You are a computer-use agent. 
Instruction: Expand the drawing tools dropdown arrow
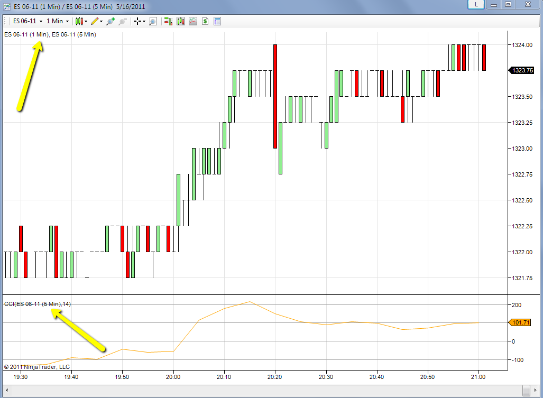point(101,22)
